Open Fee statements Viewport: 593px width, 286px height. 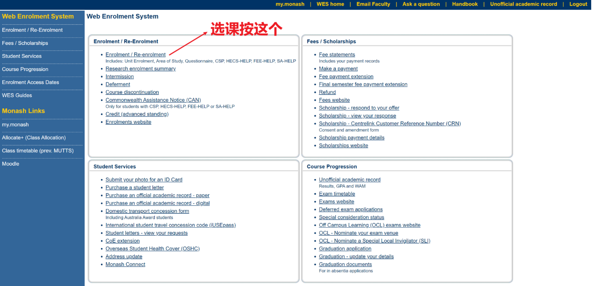pyautogui.click(x=337, y=54)
